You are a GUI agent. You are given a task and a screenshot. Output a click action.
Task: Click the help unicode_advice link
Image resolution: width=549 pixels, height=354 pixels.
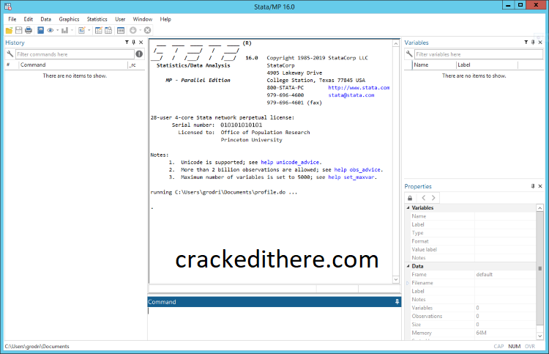[x=290, y=162]
